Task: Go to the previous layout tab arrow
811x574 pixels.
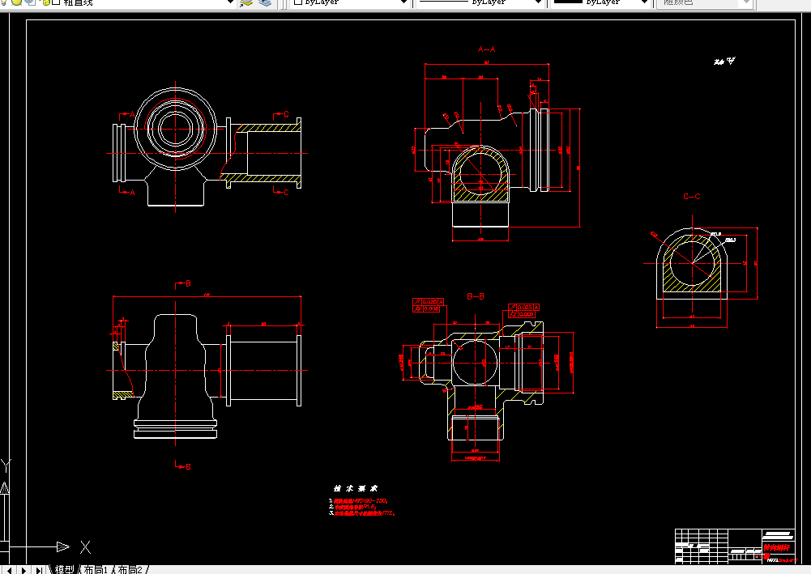Action: point(9,571)
